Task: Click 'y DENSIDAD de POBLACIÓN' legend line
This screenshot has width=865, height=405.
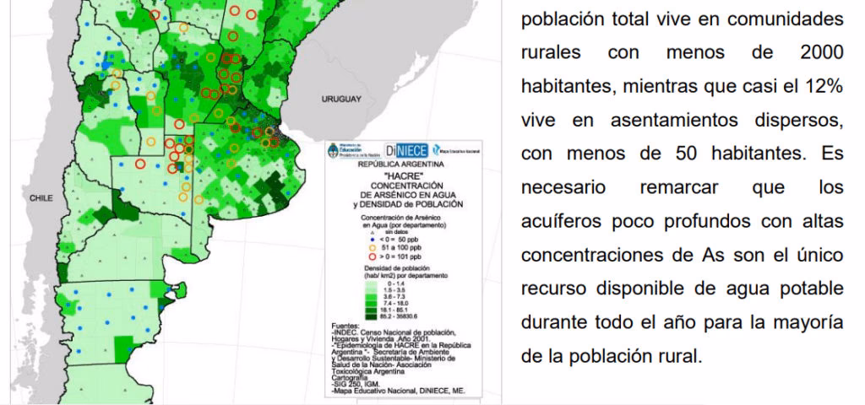Action: [x=408, y=204]
